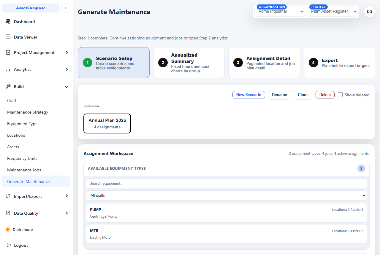Enable the Show deleted checkbox
This screenshot has height=255, width=380.
[340, 95]
